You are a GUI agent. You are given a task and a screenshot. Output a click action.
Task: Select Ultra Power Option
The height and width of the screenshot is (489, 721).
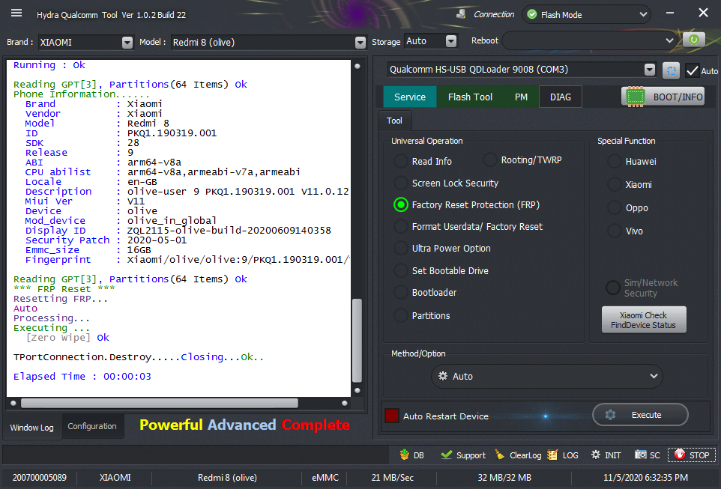coord(442,248)
